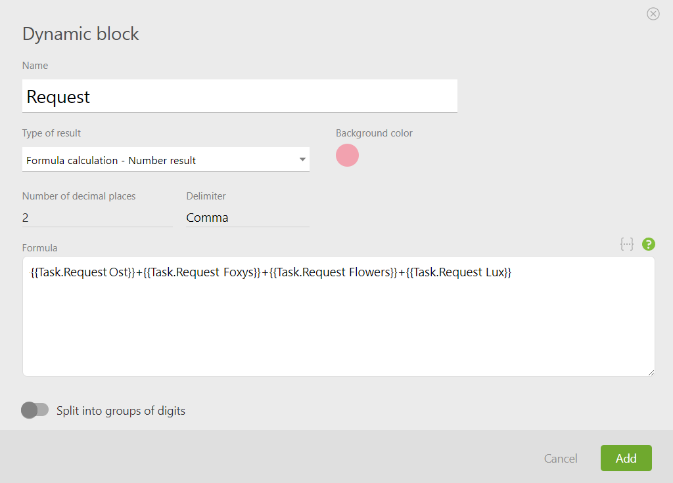The width and height of the screenshot is (673, 483).
Task: Click the Background color label
Action: [x=374, y=133]
